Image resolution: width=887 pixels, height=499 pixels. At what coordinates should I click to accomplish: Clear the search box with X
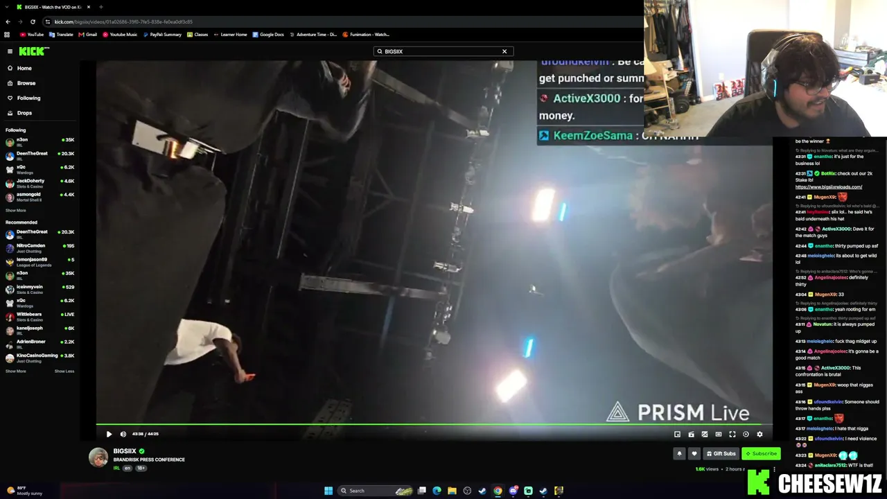pos(504,51)
